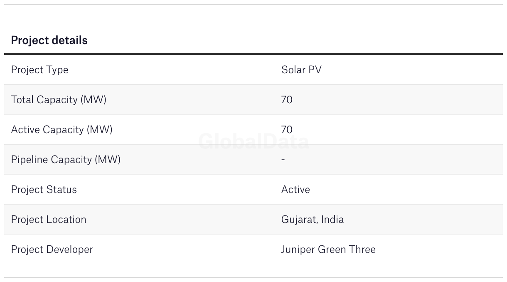Click the Active Capacity value 70
The height and width of the screenshot is (282, 507).
(x=287, y=130)
